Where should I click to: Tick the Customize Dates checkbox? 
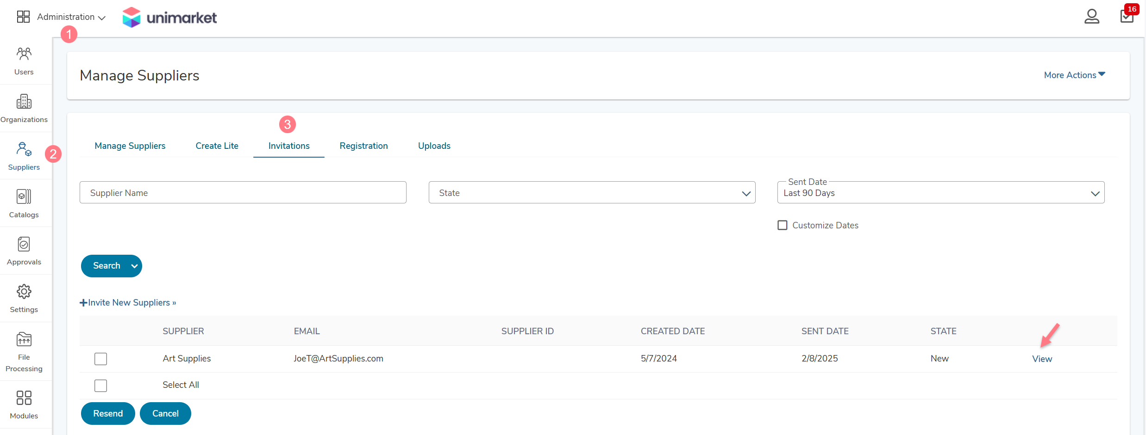[783, 225]
